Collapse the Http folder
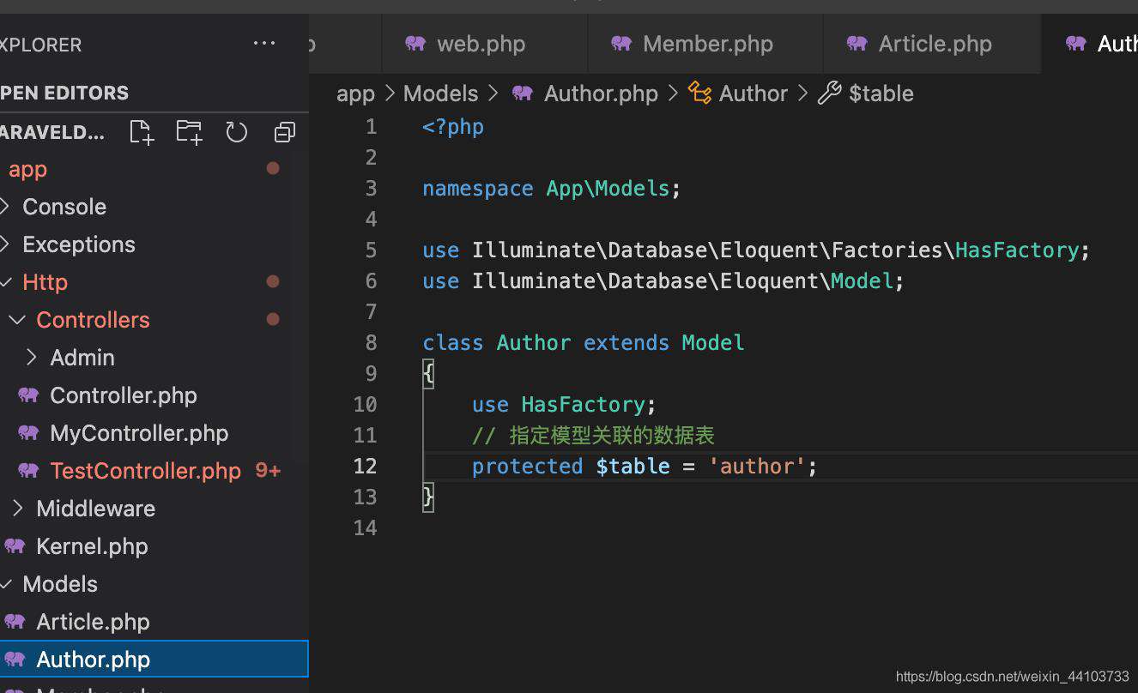The image size is (1138, 693). (x=6, y=282)
